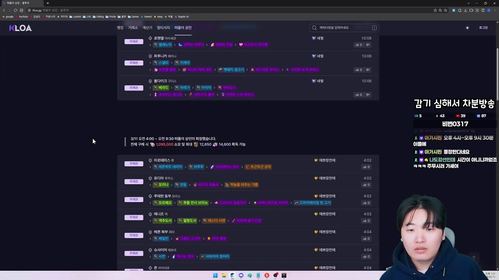Open the YouTube bookmark
This screenshot has height=280, width=499.
point(21,17)
